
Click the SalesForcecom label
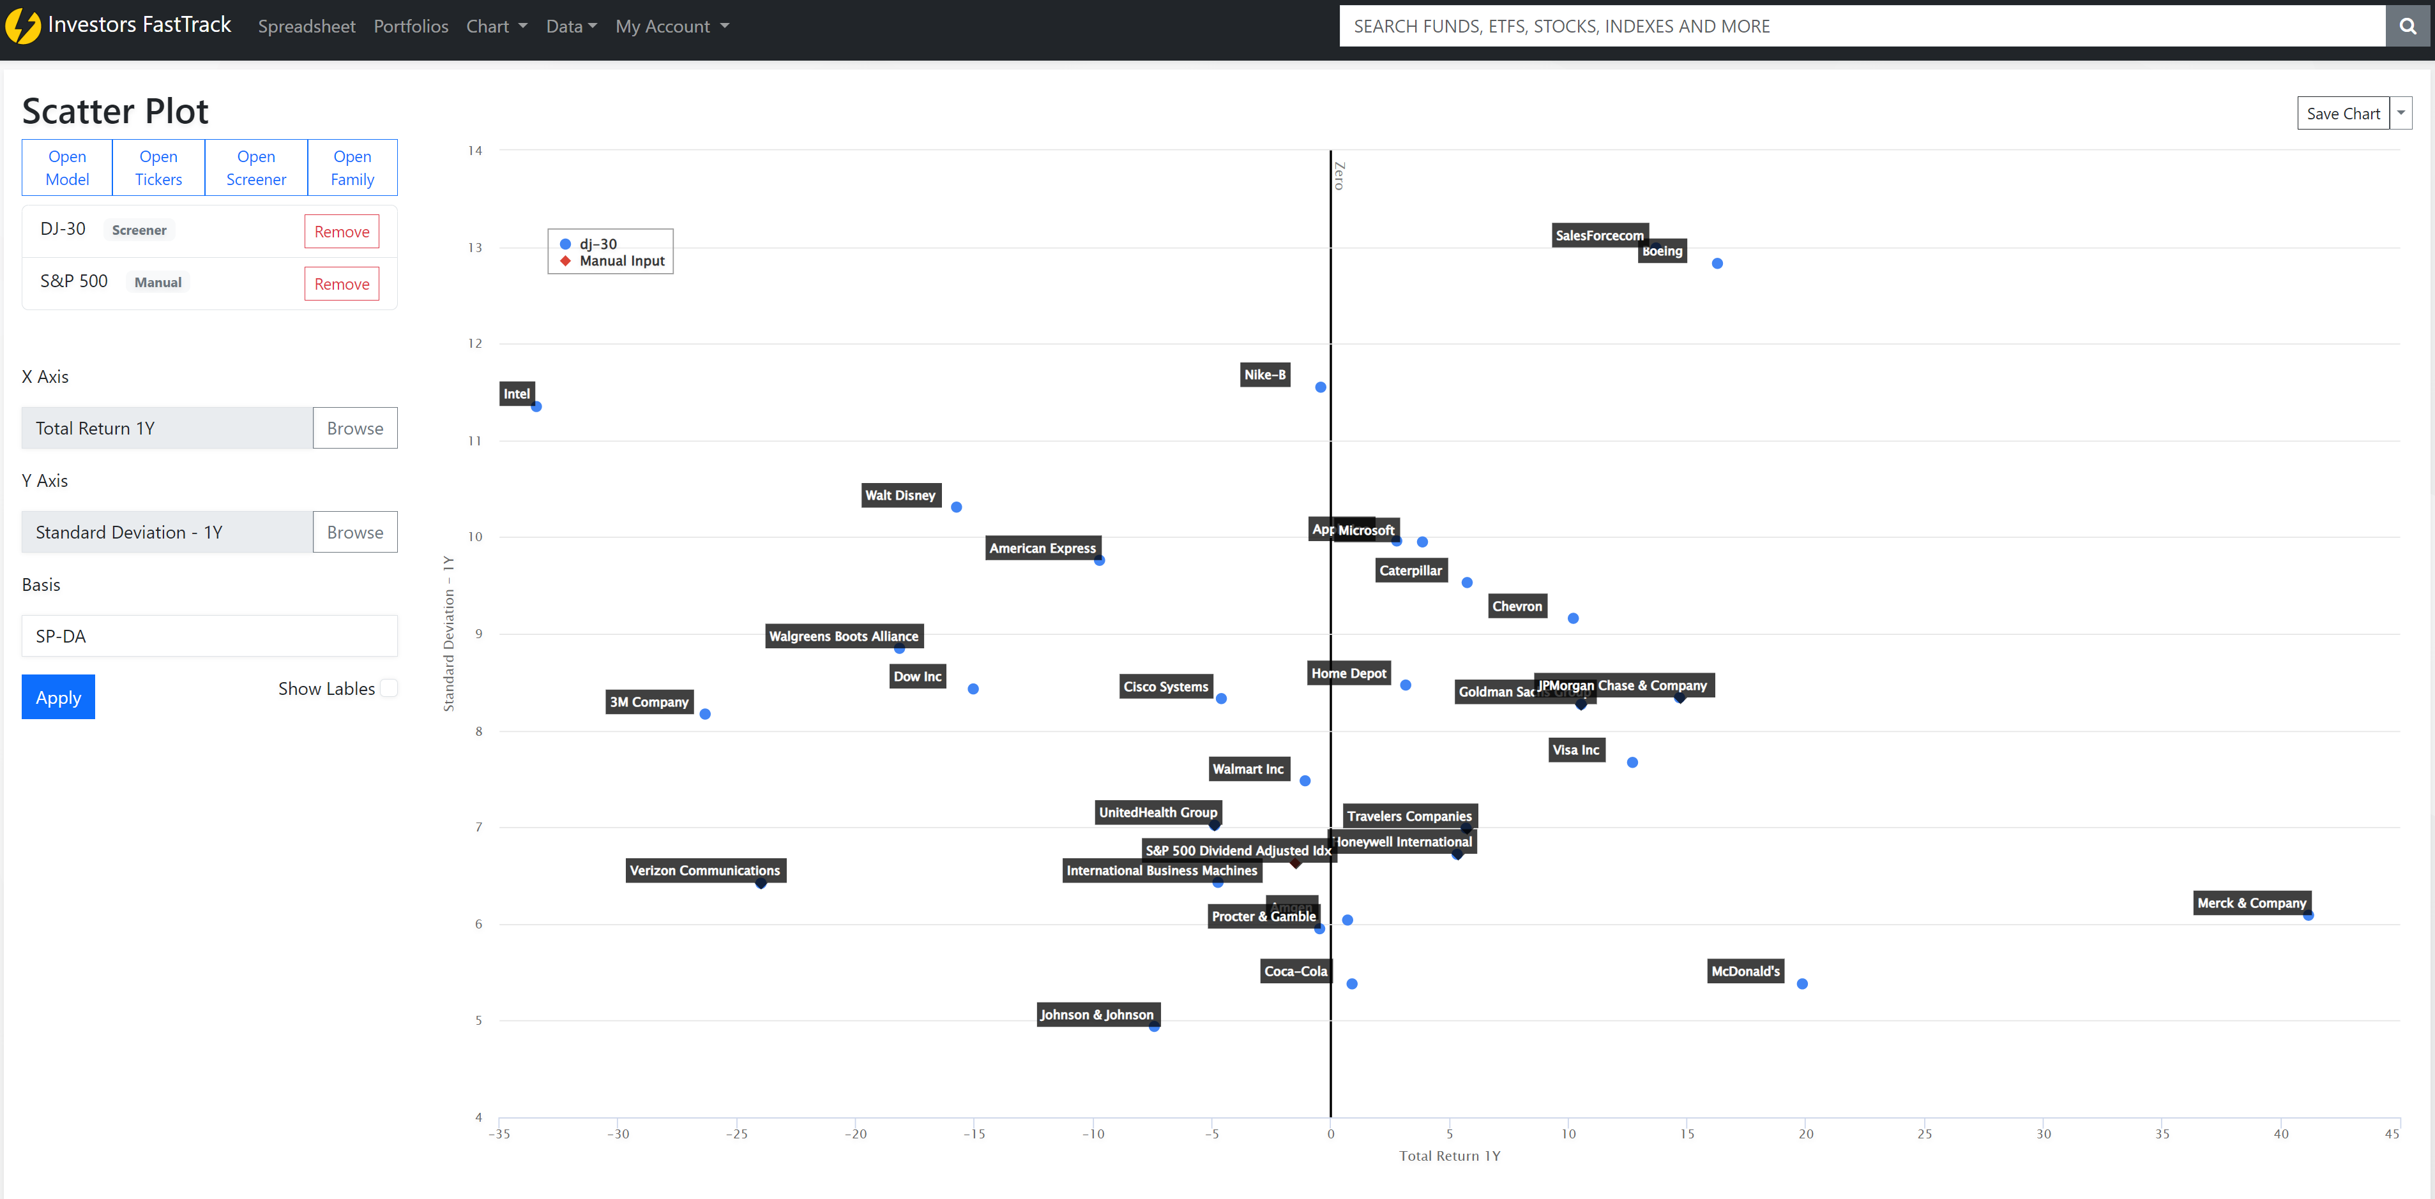coord(1600,235)
